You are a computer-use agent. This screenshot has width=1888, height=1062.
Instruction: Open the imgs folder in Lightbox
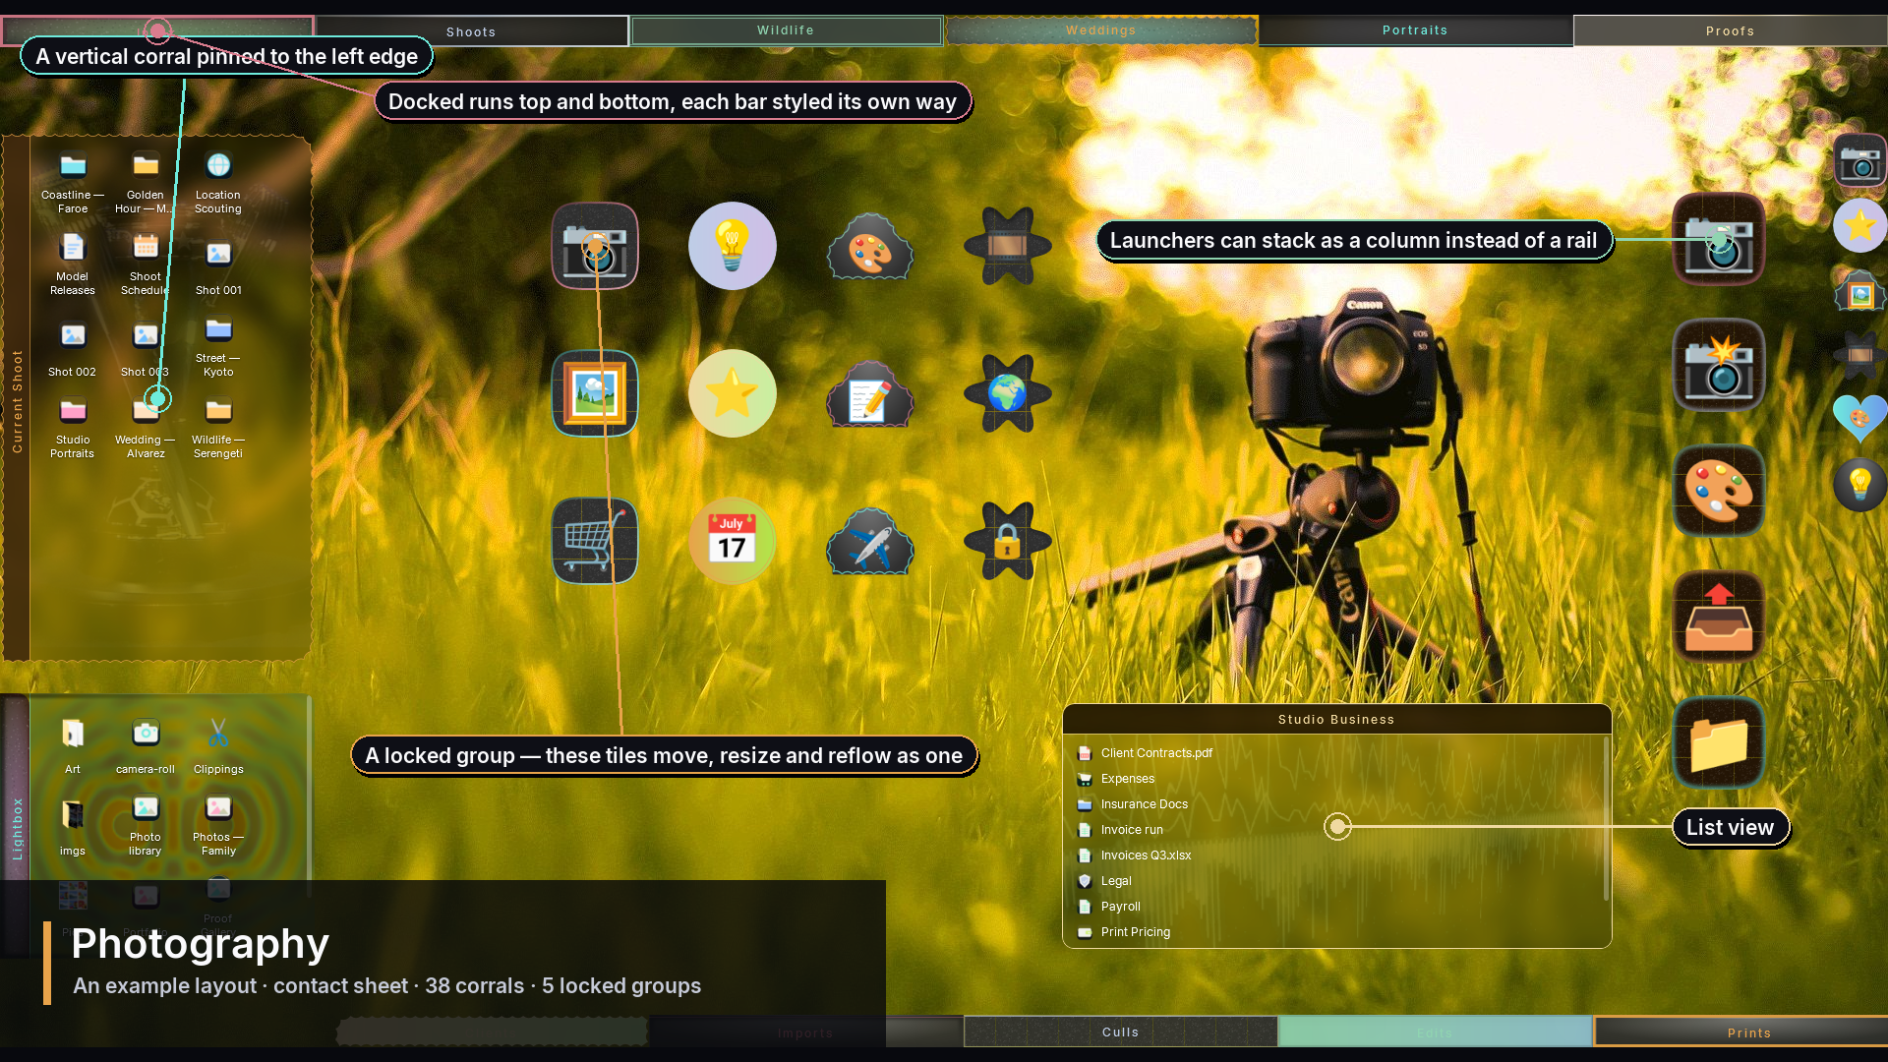[x=73, y=826]
